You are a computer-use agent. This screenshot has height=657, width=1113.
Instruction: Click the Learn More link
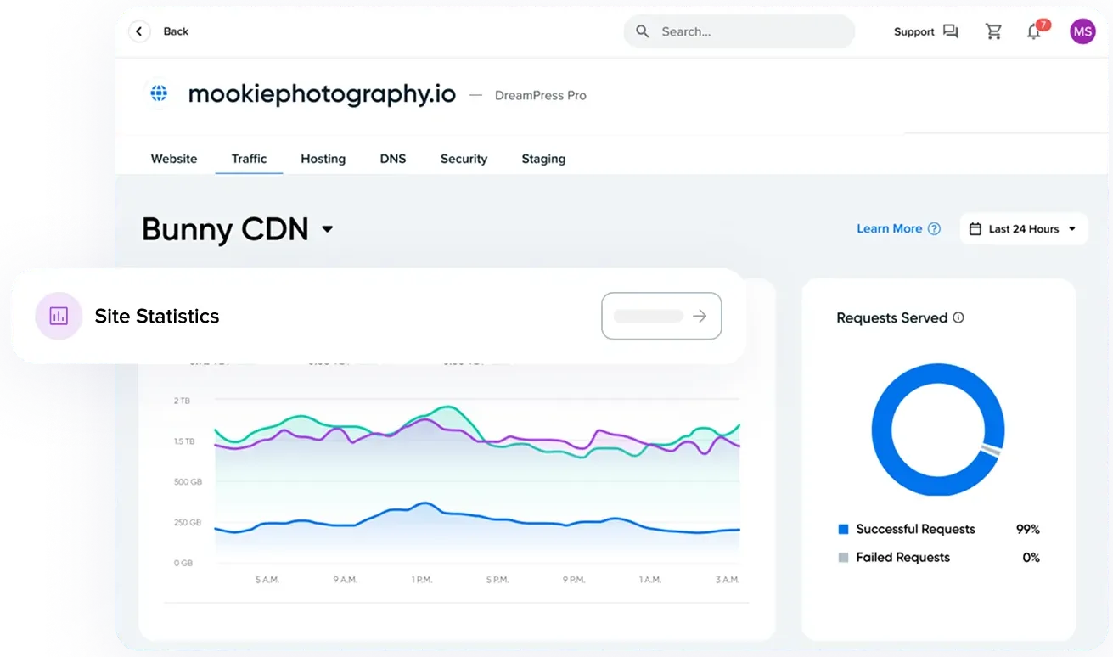[x=889, y=228]
